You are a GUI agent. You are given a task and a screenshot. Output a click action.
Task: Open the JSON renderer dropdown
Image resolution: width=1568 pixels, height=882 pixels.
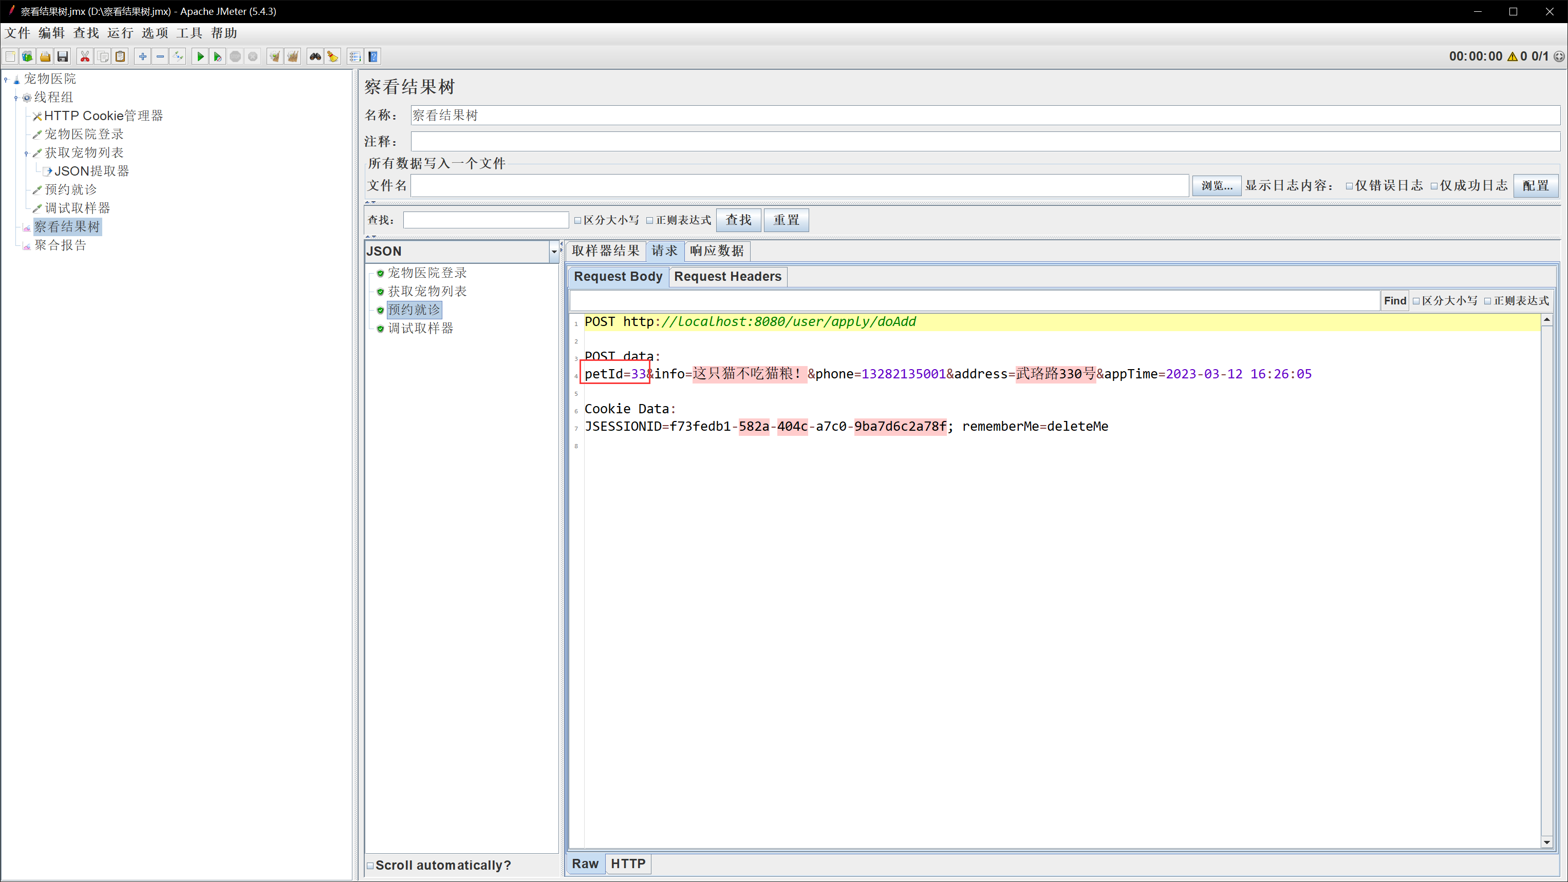pyautogui.click(x=553, y=251)
